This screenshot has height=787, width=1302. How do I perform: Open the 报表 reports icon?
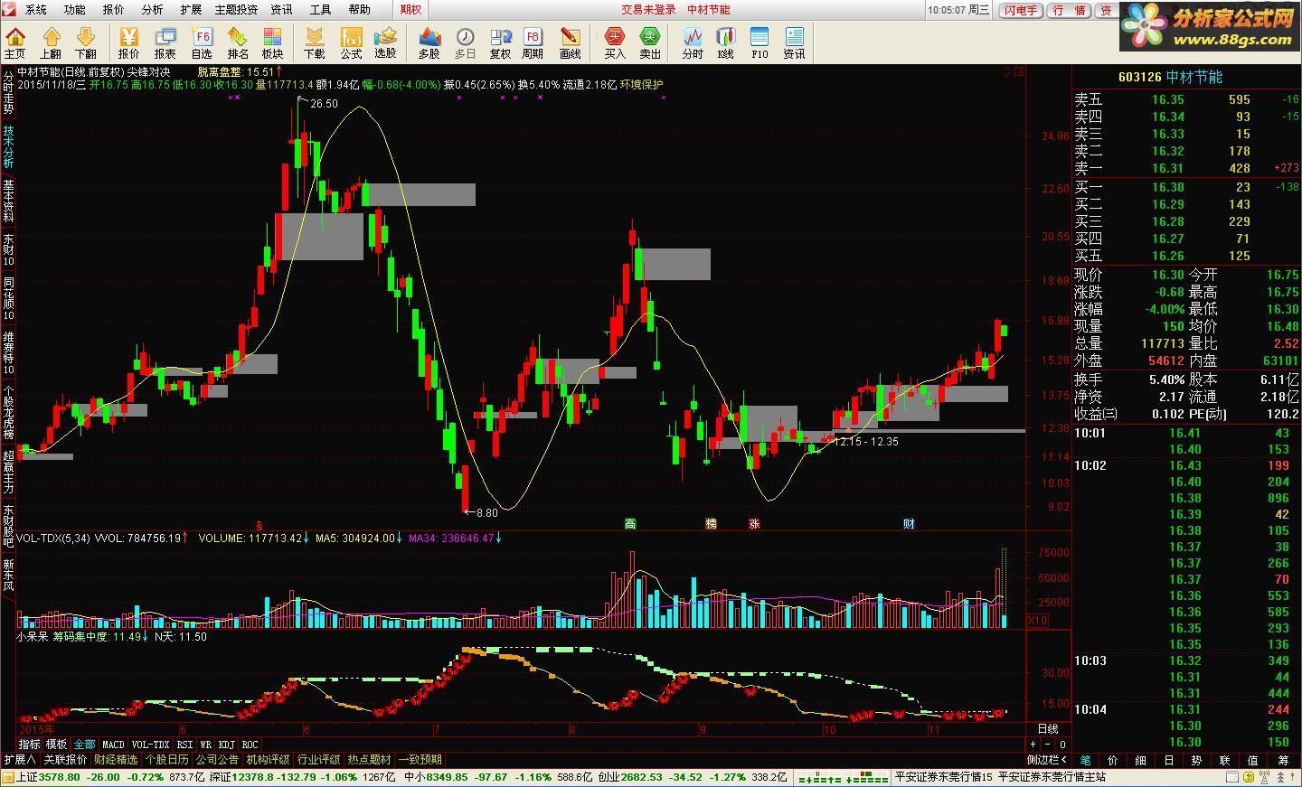[165, 42]
